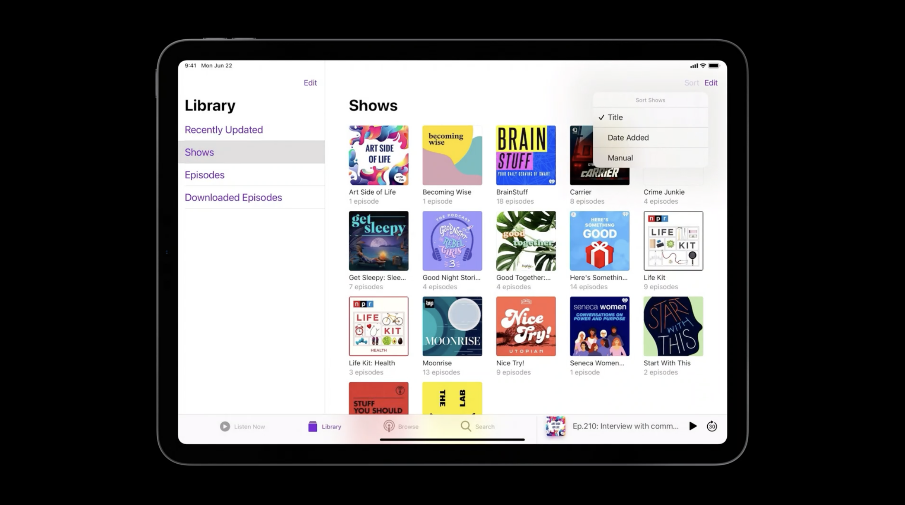
Task: Click Edit above the shows grid
Action: tap(711, 83)
